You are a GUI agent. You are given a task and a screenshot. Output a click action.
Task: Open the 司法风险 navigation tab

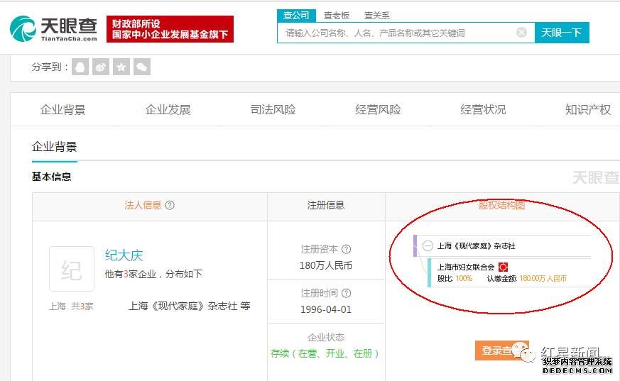[273, 110]
